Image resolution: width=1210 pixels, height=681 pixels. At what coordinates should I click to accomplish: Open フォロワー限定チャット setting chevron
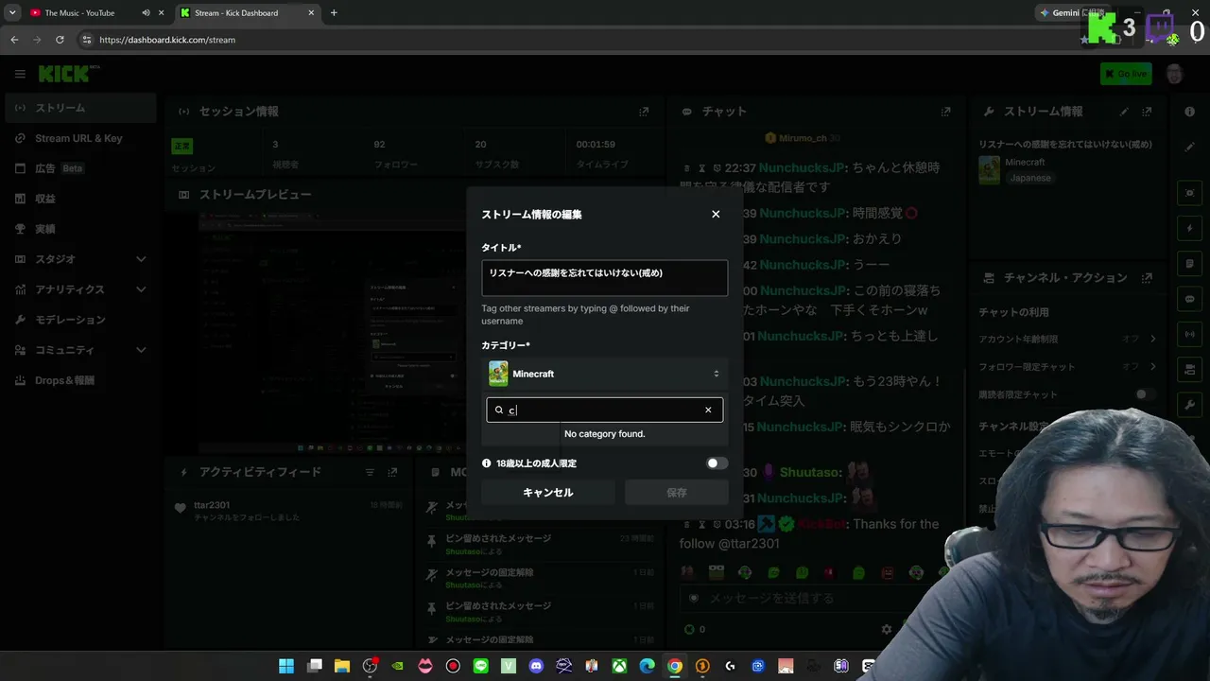[1153, 366]
